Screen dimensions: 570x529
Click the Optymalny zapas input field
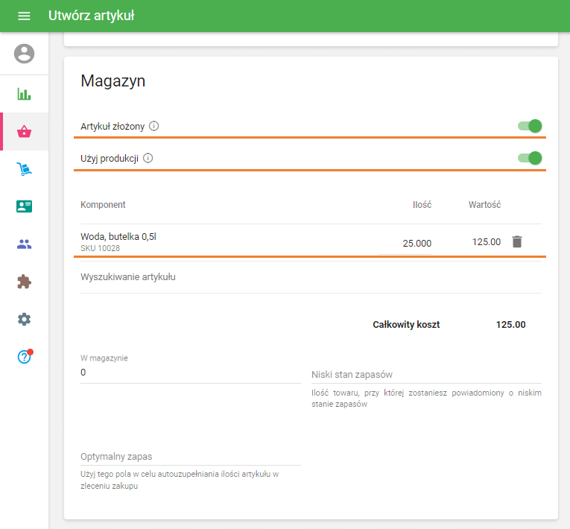pyautogui.click(x=190, y=456)
